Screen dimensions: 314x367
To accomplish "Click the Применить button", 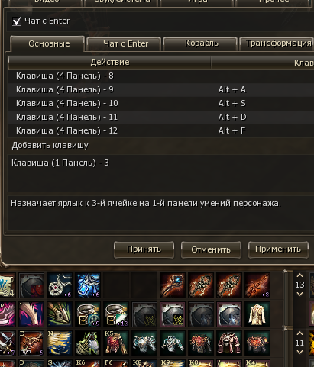I will point(278,249).
